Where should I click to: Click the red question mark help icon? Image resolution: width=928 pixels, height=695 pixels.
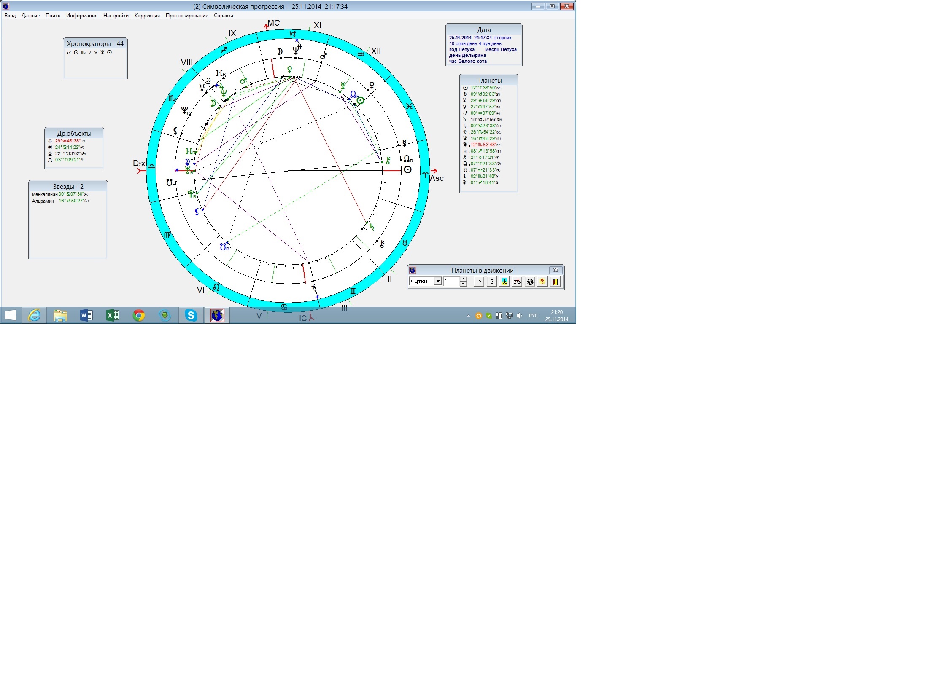tap(542, 282)
